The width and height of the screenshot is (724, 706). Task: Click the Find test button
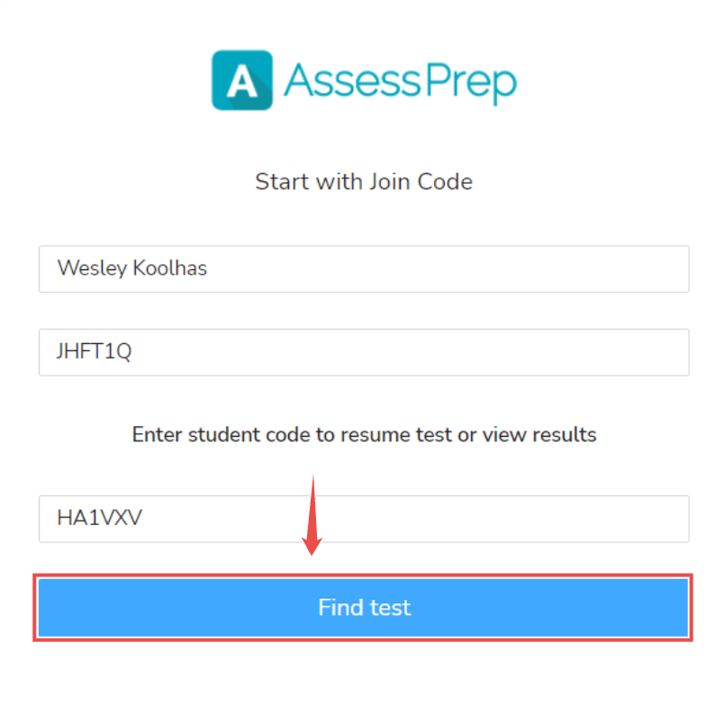click(x=363, y=607)
